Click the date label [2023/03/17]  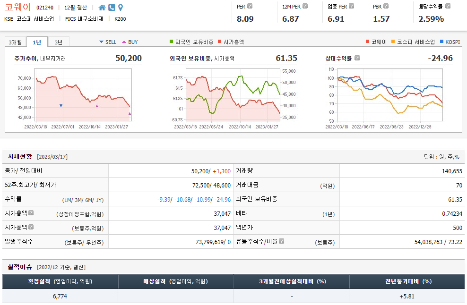(52, 157)
